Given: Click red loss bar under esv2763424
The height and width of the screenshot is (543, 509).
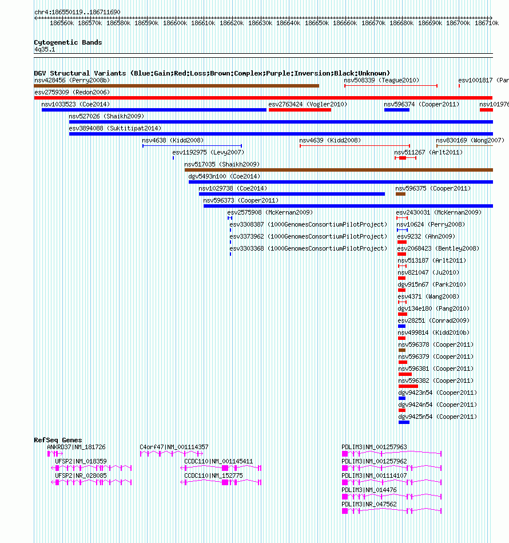Looking at the screenshot, I should (300, 110).
